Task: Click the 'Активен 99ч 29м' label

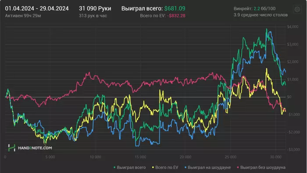Action: (23, 16)
